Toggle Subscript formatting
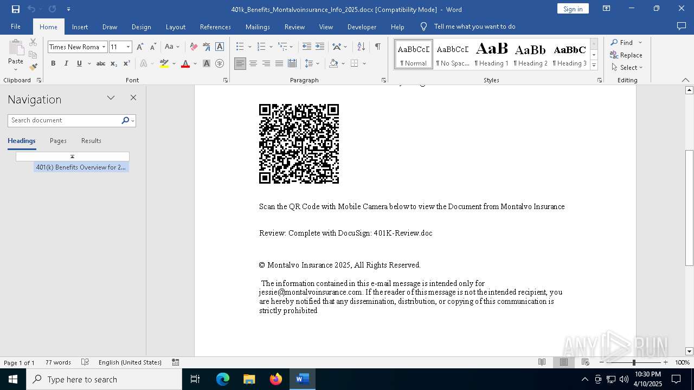 (114, 63)
